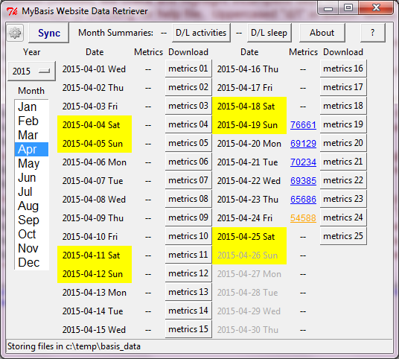
Task: Click the metrics 21 button
Action: point(343,162)
